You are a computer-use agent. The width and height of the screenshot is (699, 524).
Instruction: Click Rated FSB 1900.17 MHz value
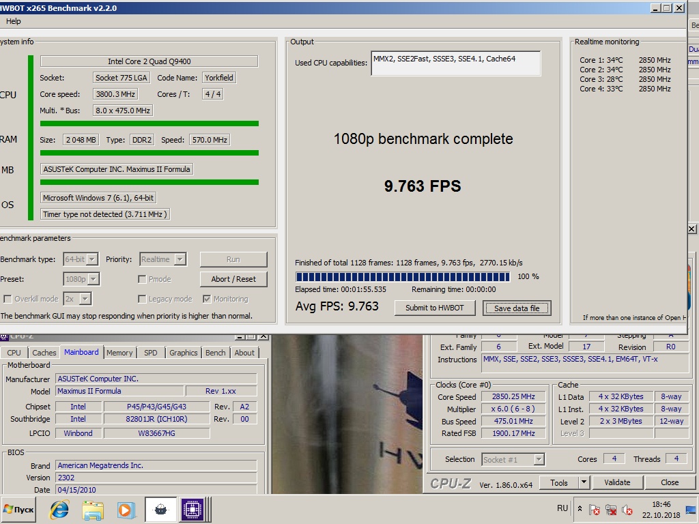(x=513, y=433)
